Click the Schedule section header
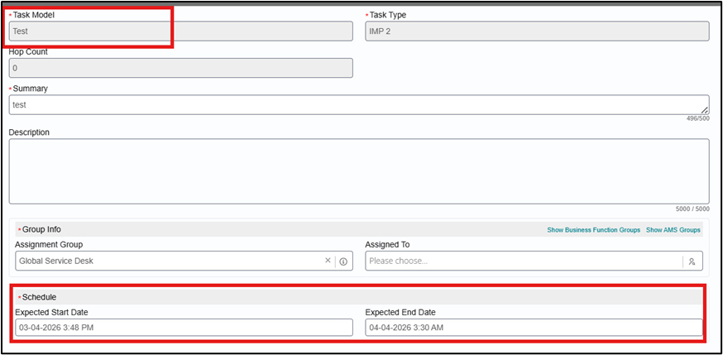Image resolution: width=723 pixels, height=355 pixels. [359, 297]
